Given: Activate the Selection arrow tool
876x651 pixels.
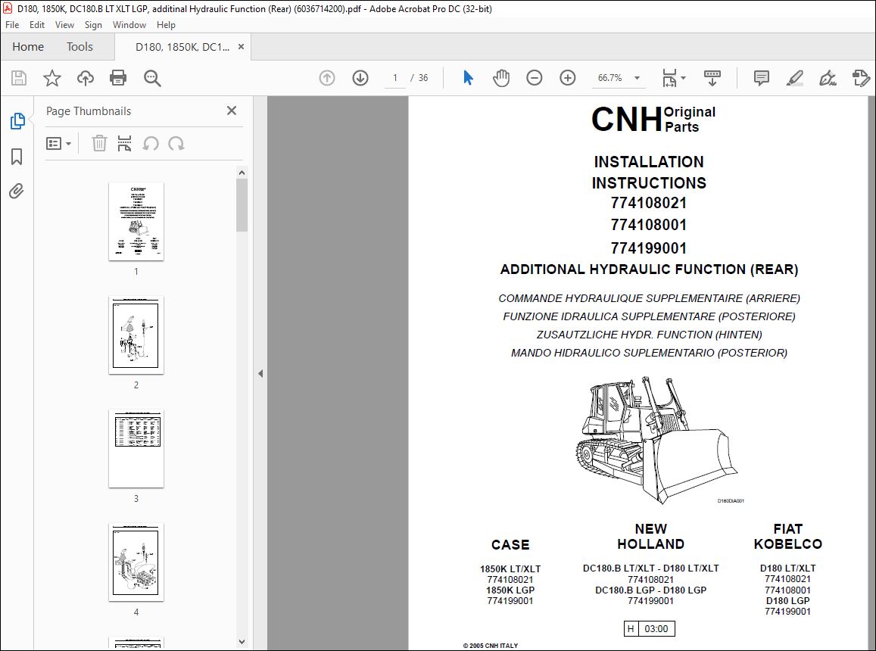Looking at the screenshot, I should [x=468, y=78].
